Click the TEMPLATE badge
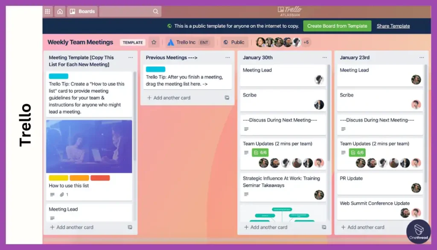The height and width of the screenshot is (250, 437). pos(133,42)
